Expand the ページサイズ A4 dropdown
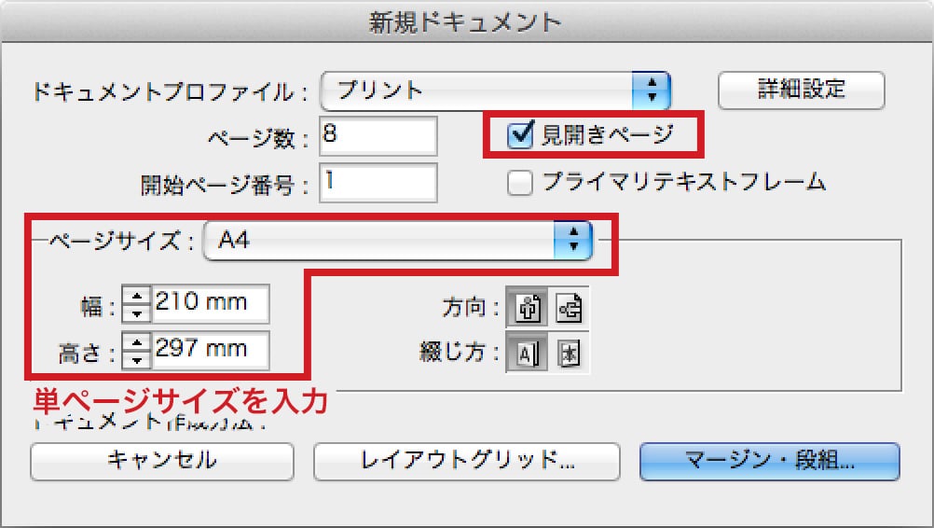 pos(397,242)
